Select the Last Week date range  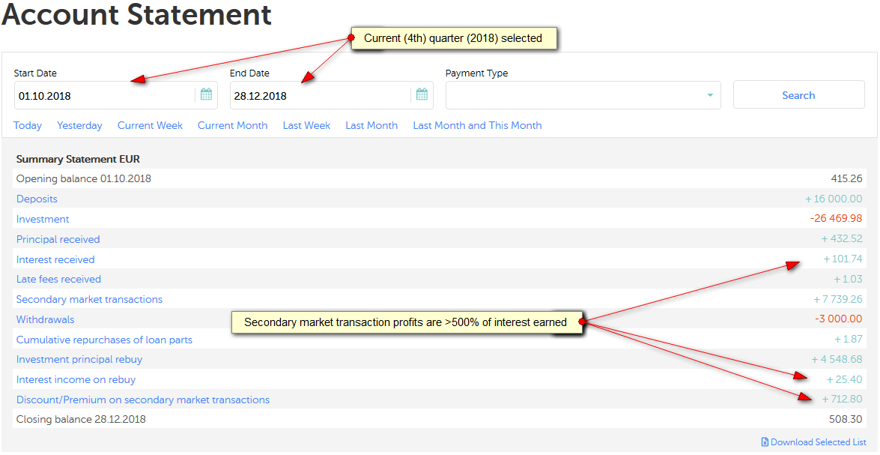(306, 126)
